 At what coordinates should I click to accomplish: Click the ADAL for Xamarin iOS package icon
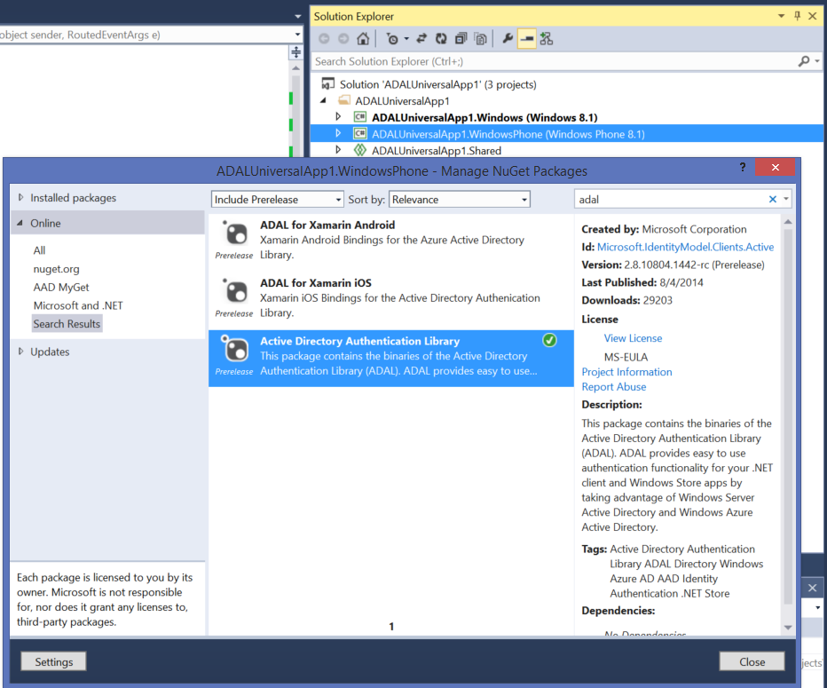point(235,290)
